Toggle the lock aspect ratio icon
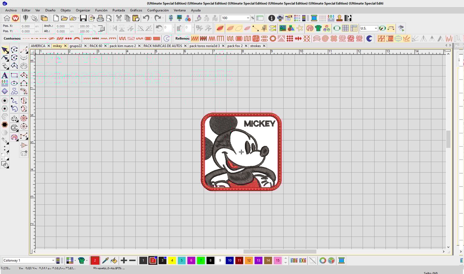Viewport: 464px width, 274px height. pyautogui.click(x=101, y=28)
